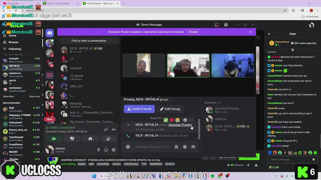Disconnect from the Discord call

[114, 129]
